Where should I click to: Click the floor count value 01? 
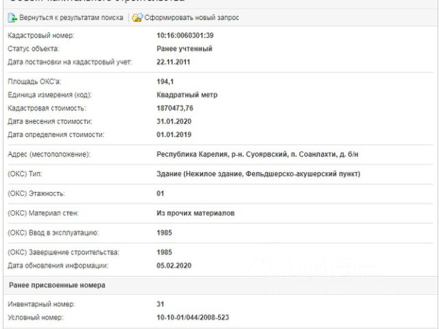pyautogui.click(x=161, y=194)
